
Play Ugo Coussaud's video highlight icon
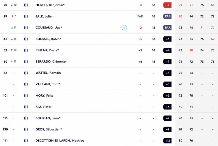tap(124, 28)
